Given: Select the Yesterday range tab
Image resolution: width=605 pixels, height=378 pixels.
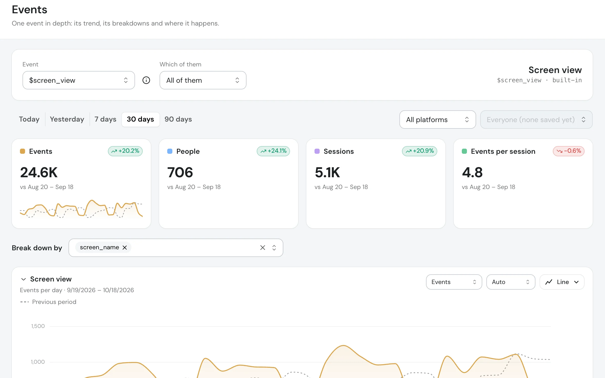Looking at the screenshot, I should [x=67, y=119].
